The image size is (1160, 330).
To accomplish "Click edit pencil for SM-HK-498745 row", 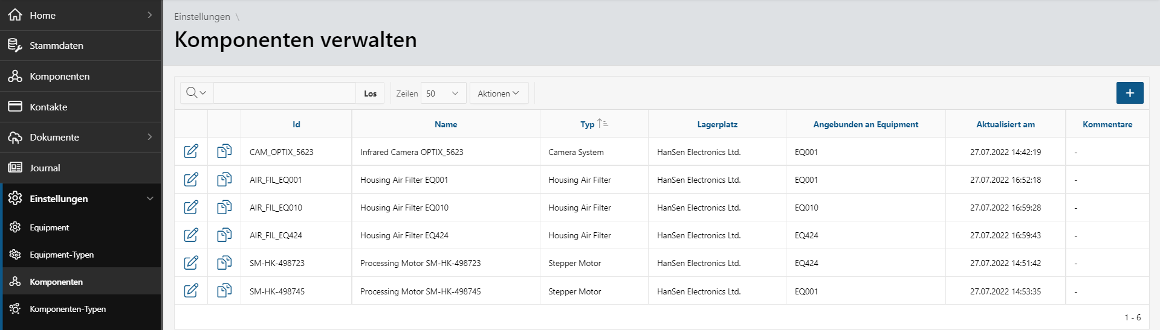I will (x=191, y=291).
